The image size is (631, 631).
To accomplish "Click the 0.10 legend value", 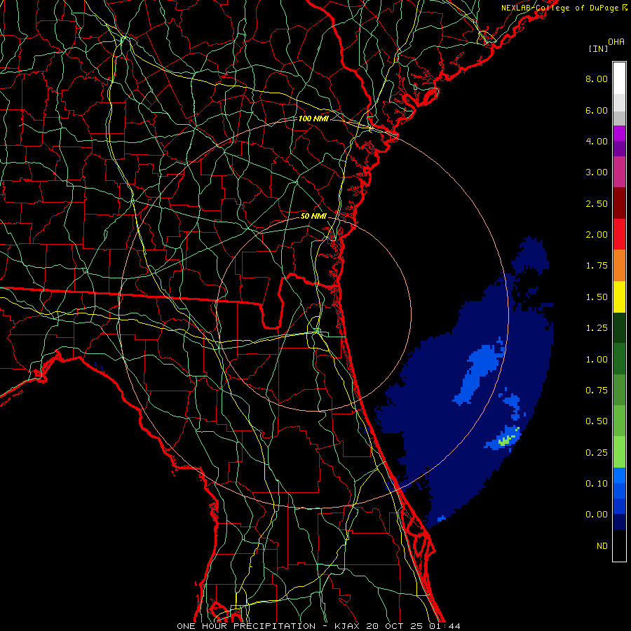I will pyautogui.click(x=597, y=484).
